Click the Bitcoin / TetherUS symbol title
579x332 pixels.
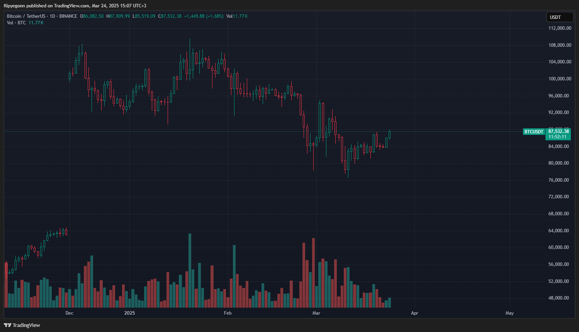tap(26, 16)
